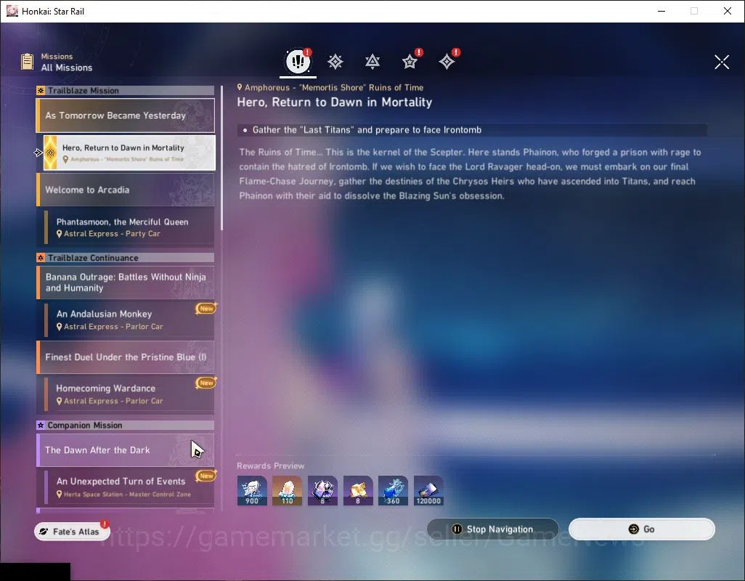
Task: Click the Trailblaze Mission section header
Action: (126, 90)
